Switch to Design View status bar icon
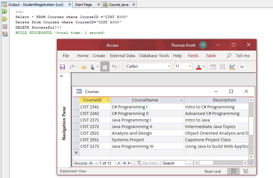This screenshot has height=178, width=273. [x=246, y=171]
